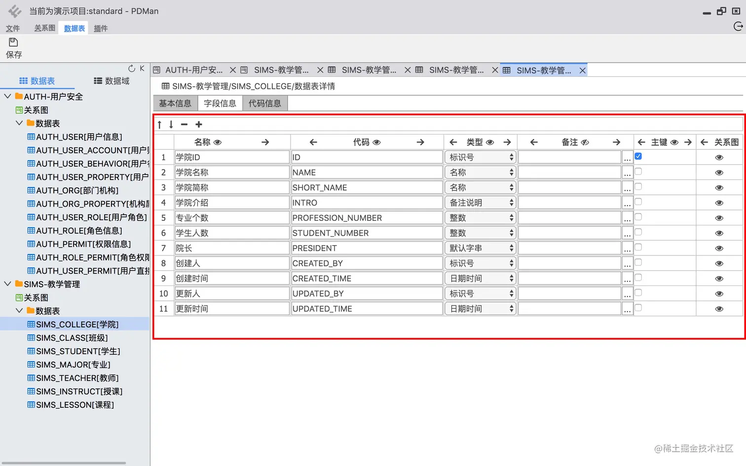The height and width of the screenshot is (466, 746).
Task: Toggle the relation diagram eye icon for the 学院ID row
Action: point(719,158)
